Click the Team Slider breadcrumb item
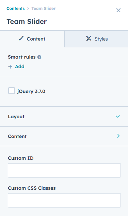 44,9
